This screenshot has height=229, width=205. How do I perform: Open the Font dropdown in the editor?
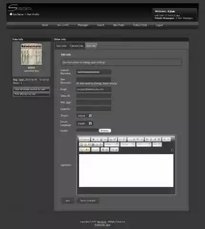pyautogui.click(x=144, y=145)
